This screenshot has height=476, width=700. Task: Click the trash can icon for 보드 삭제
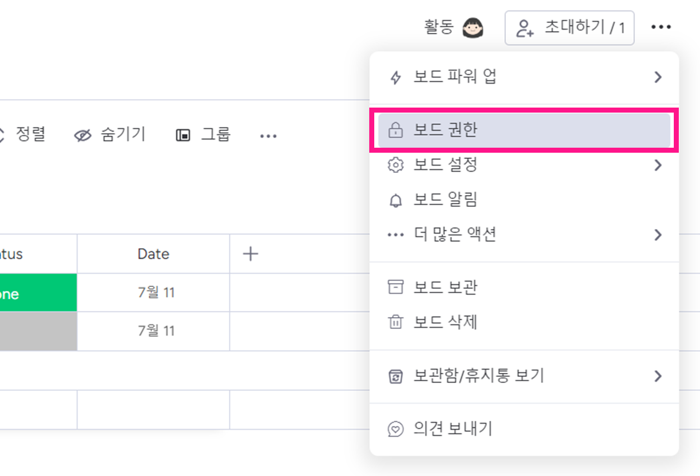[395, 322]
